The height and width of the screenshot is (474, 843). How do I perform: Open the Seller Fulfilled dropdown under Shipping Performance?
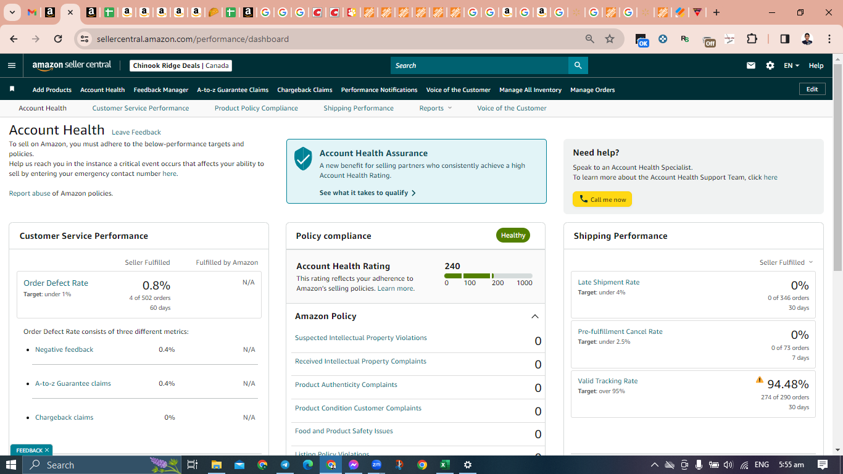[786, 262]
